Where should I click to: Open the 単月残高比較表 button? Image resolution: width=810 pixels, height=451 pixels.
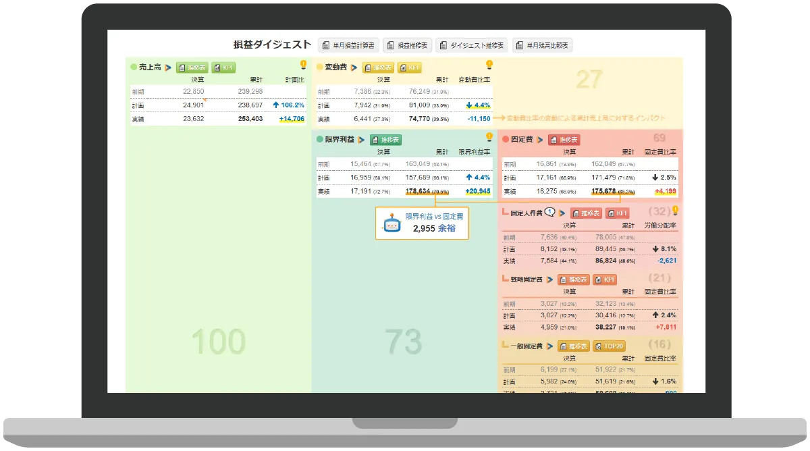[x=542, y=45]
